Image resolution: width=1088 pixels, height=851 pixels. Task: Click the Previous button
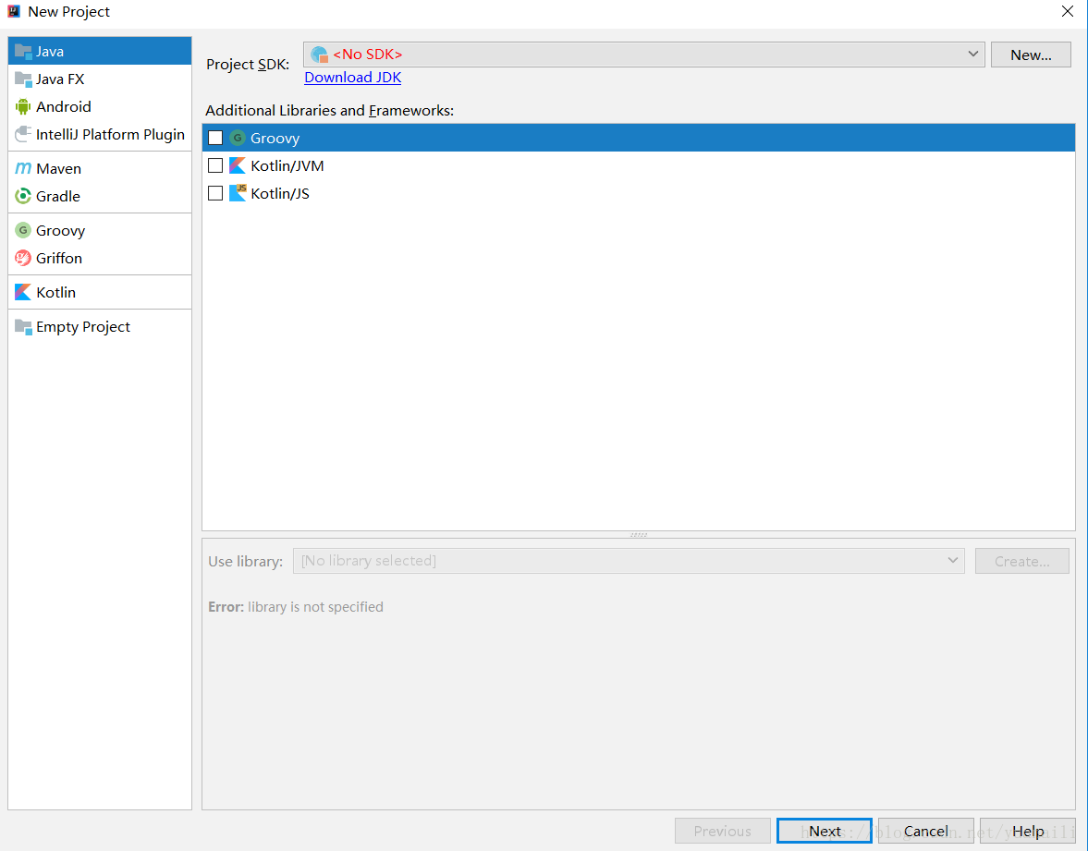pyautogui.click(x=722, y=831)
